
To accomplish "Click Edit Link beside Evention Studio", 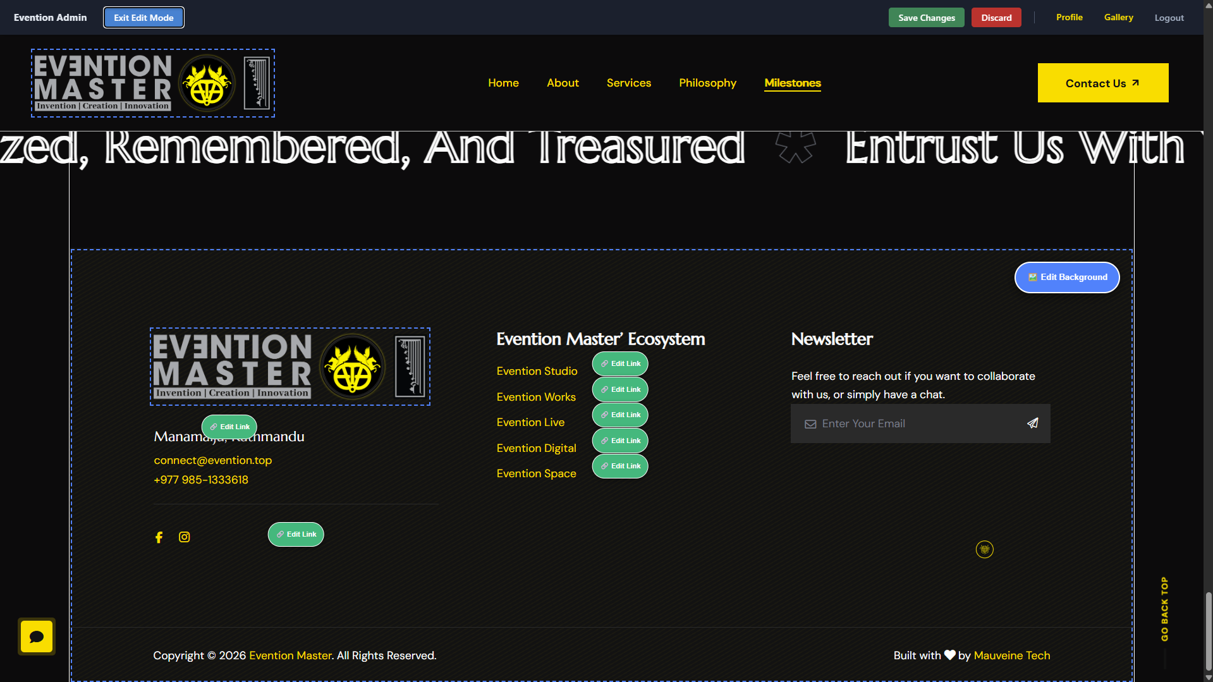I will 620,364.
